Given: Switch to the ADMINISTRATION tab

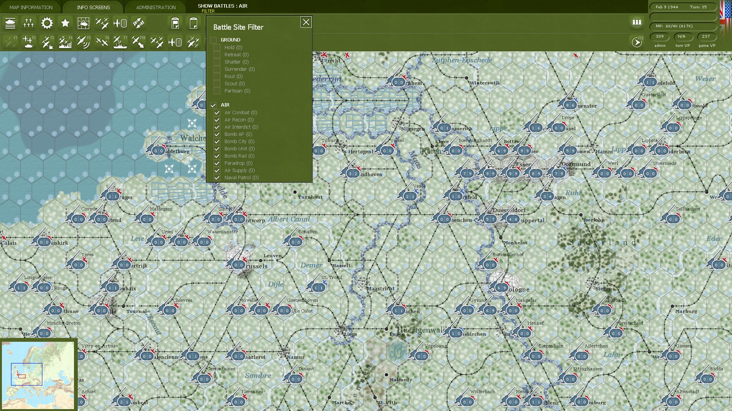Looking at the screenshot, I should tap(156, 7).
